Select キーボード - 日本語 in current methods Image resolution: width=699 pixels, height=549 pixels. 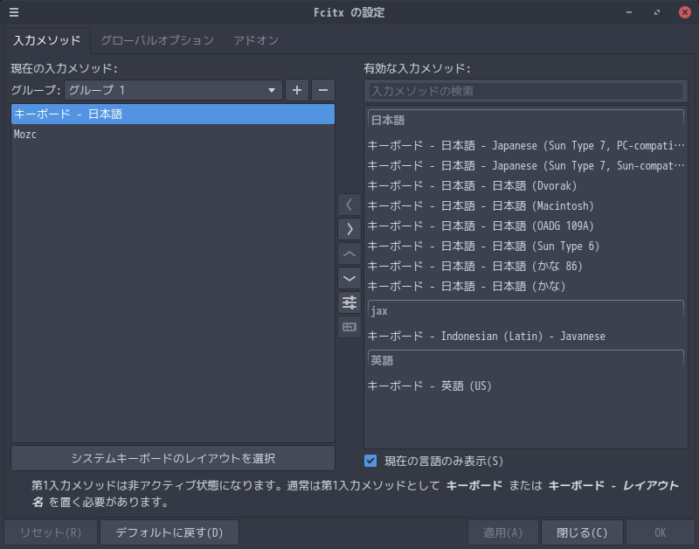click(173, 115)
